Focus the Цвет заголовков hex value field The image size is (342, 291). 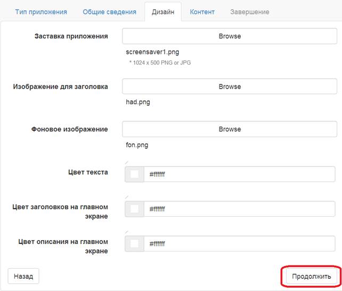click(x=240, y=209)
